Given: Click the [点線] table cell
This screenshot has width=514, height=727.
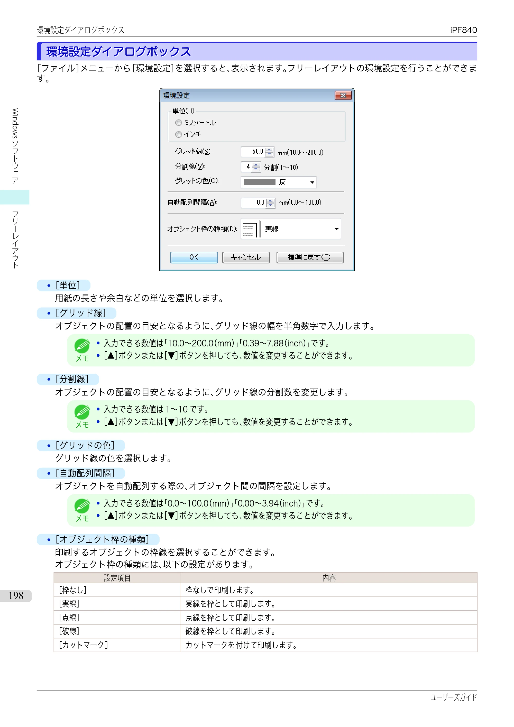Looking at the screenshot, I should tap(117, 618).
